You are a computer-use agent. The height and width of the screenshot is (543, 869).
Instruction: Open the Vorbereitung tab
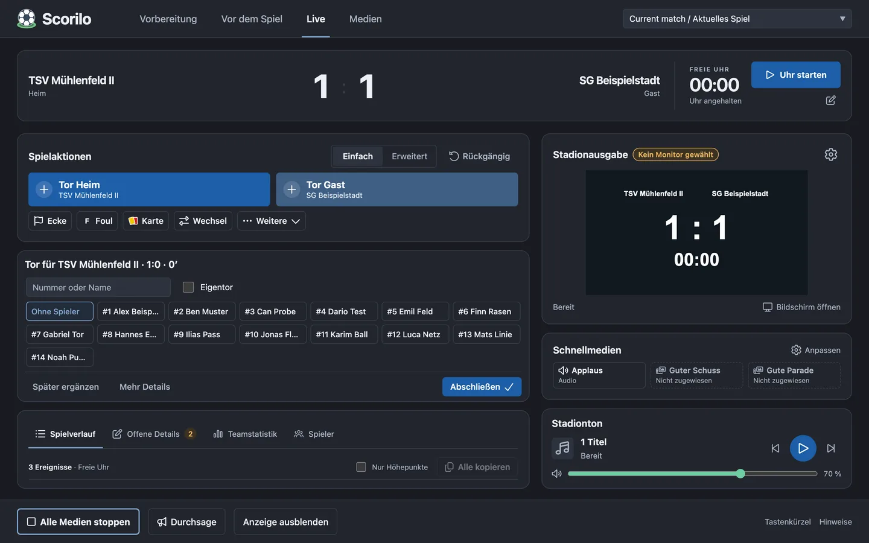point(168,19)
